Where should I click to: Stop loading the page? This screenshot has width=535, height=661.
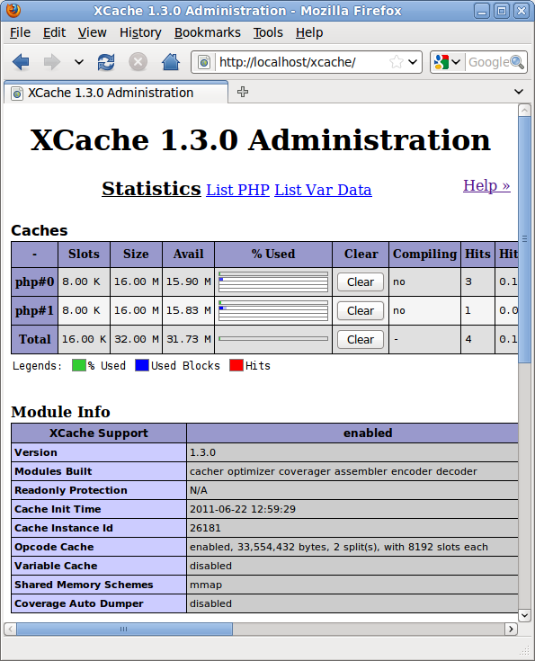point(138,62)
